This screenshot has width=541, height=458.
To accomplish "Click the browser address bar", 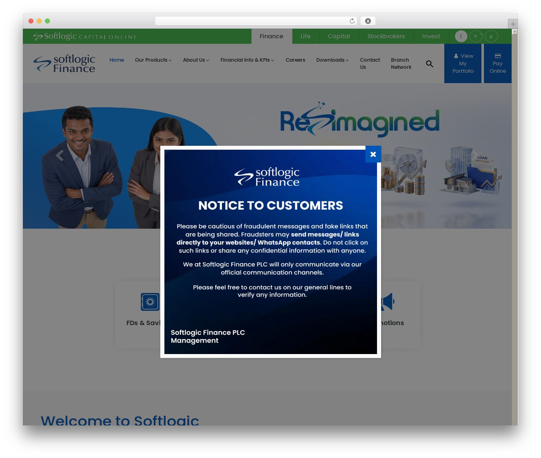I will [x=256, y=21].
